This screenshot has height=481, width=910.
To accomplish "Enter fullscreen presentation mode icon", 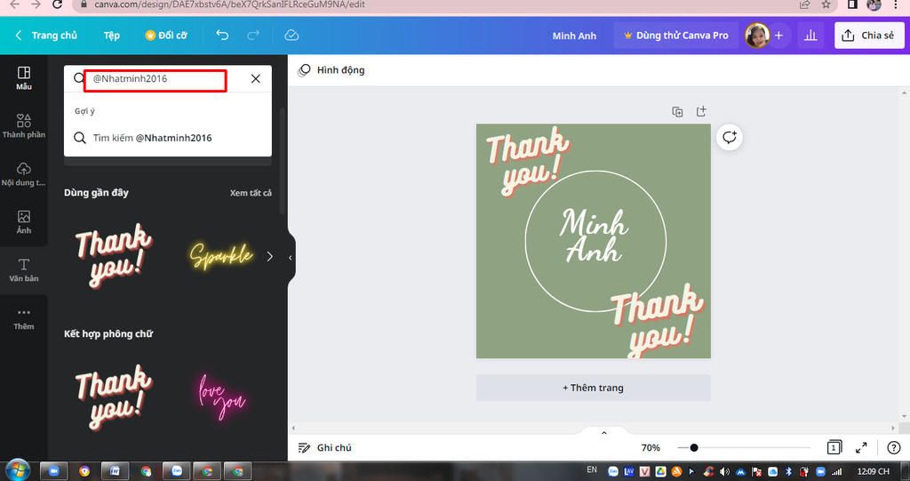I will tap(862, 447).
